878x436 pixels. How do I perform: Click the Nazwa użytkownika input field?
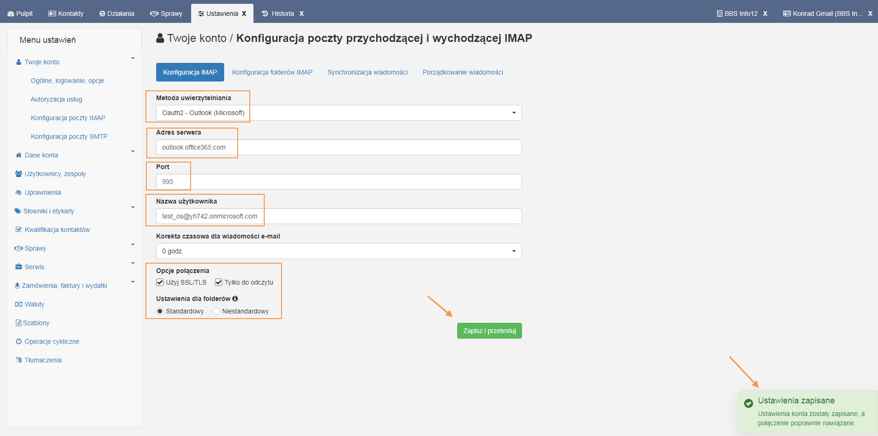(339, 216)
